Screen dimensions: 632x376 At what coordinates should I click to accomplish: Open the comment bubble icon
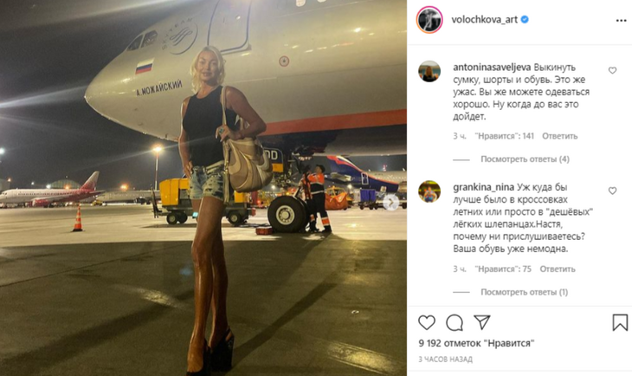[x=455, y=322]
